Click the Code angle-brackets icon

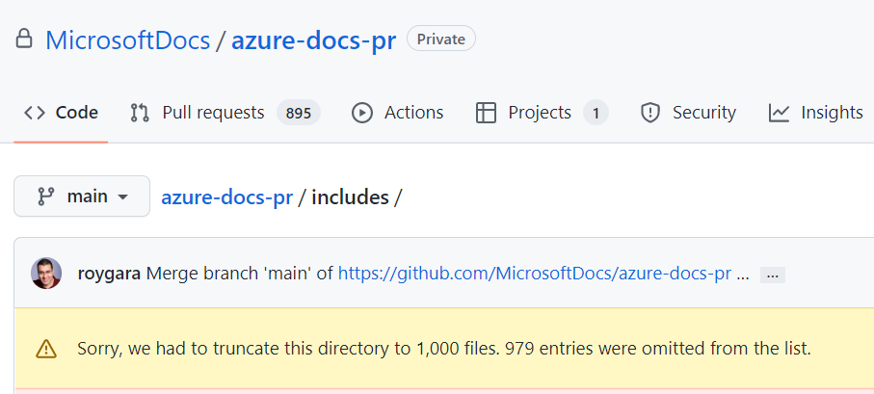pyautogui.click(x=34, y=113)
